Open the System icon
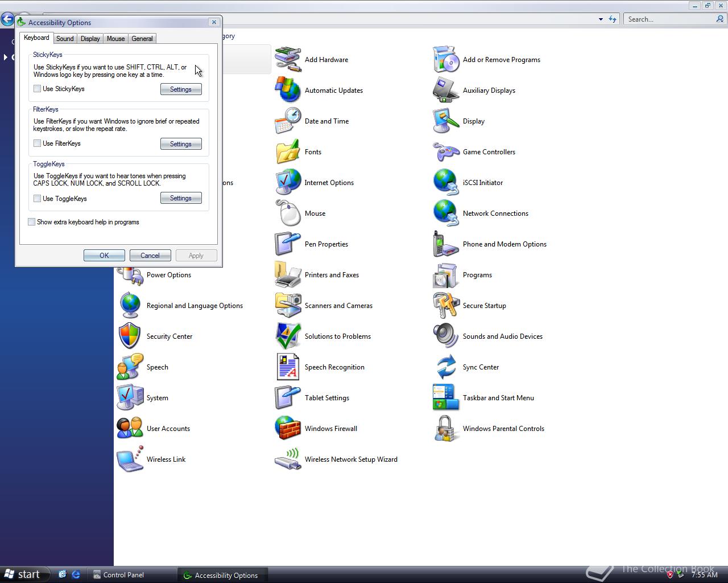 coord(130,398)
